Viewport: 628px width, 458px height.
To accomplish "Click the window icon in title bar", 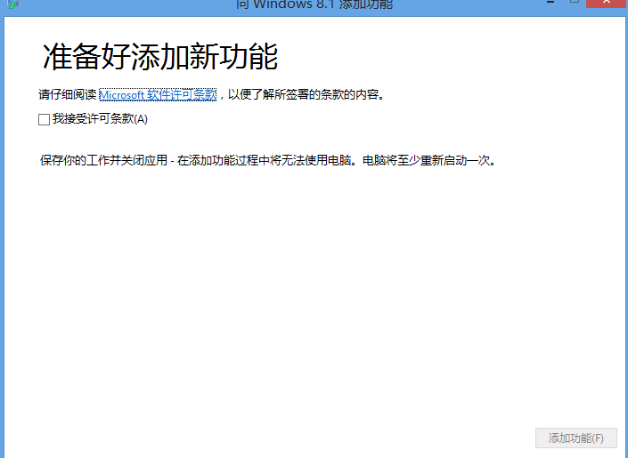I will pos(12,4).
